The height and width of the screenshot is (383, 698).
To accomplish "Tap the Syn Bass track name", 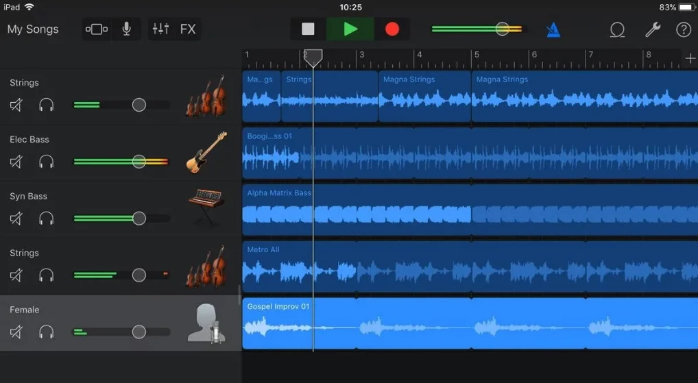I will (29, 196).
